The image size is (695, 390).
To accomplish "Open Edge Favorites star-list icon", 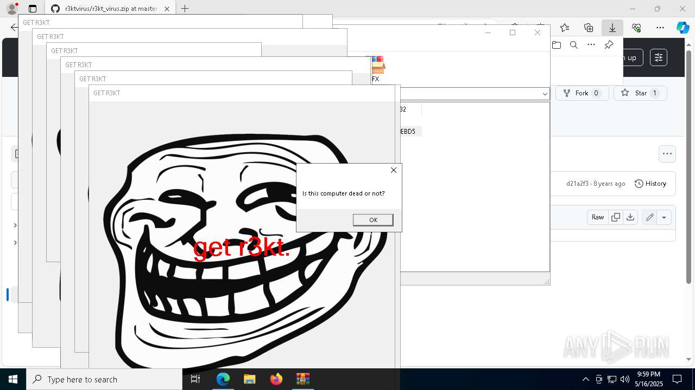I will [x=565, y=28].
